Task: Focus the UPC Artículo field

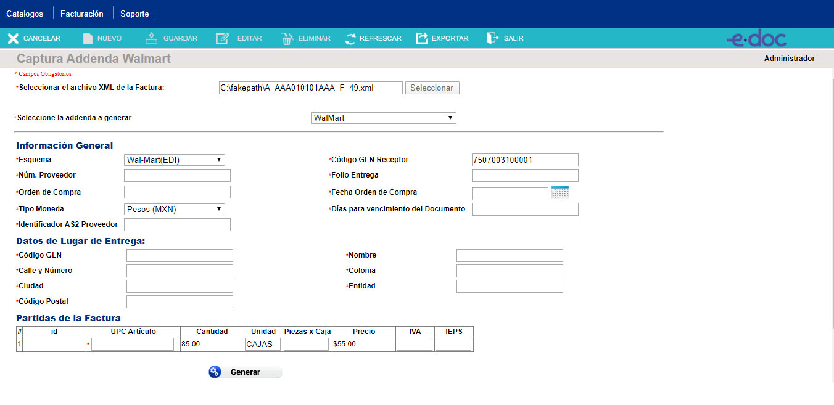Action: pos(133,344)
